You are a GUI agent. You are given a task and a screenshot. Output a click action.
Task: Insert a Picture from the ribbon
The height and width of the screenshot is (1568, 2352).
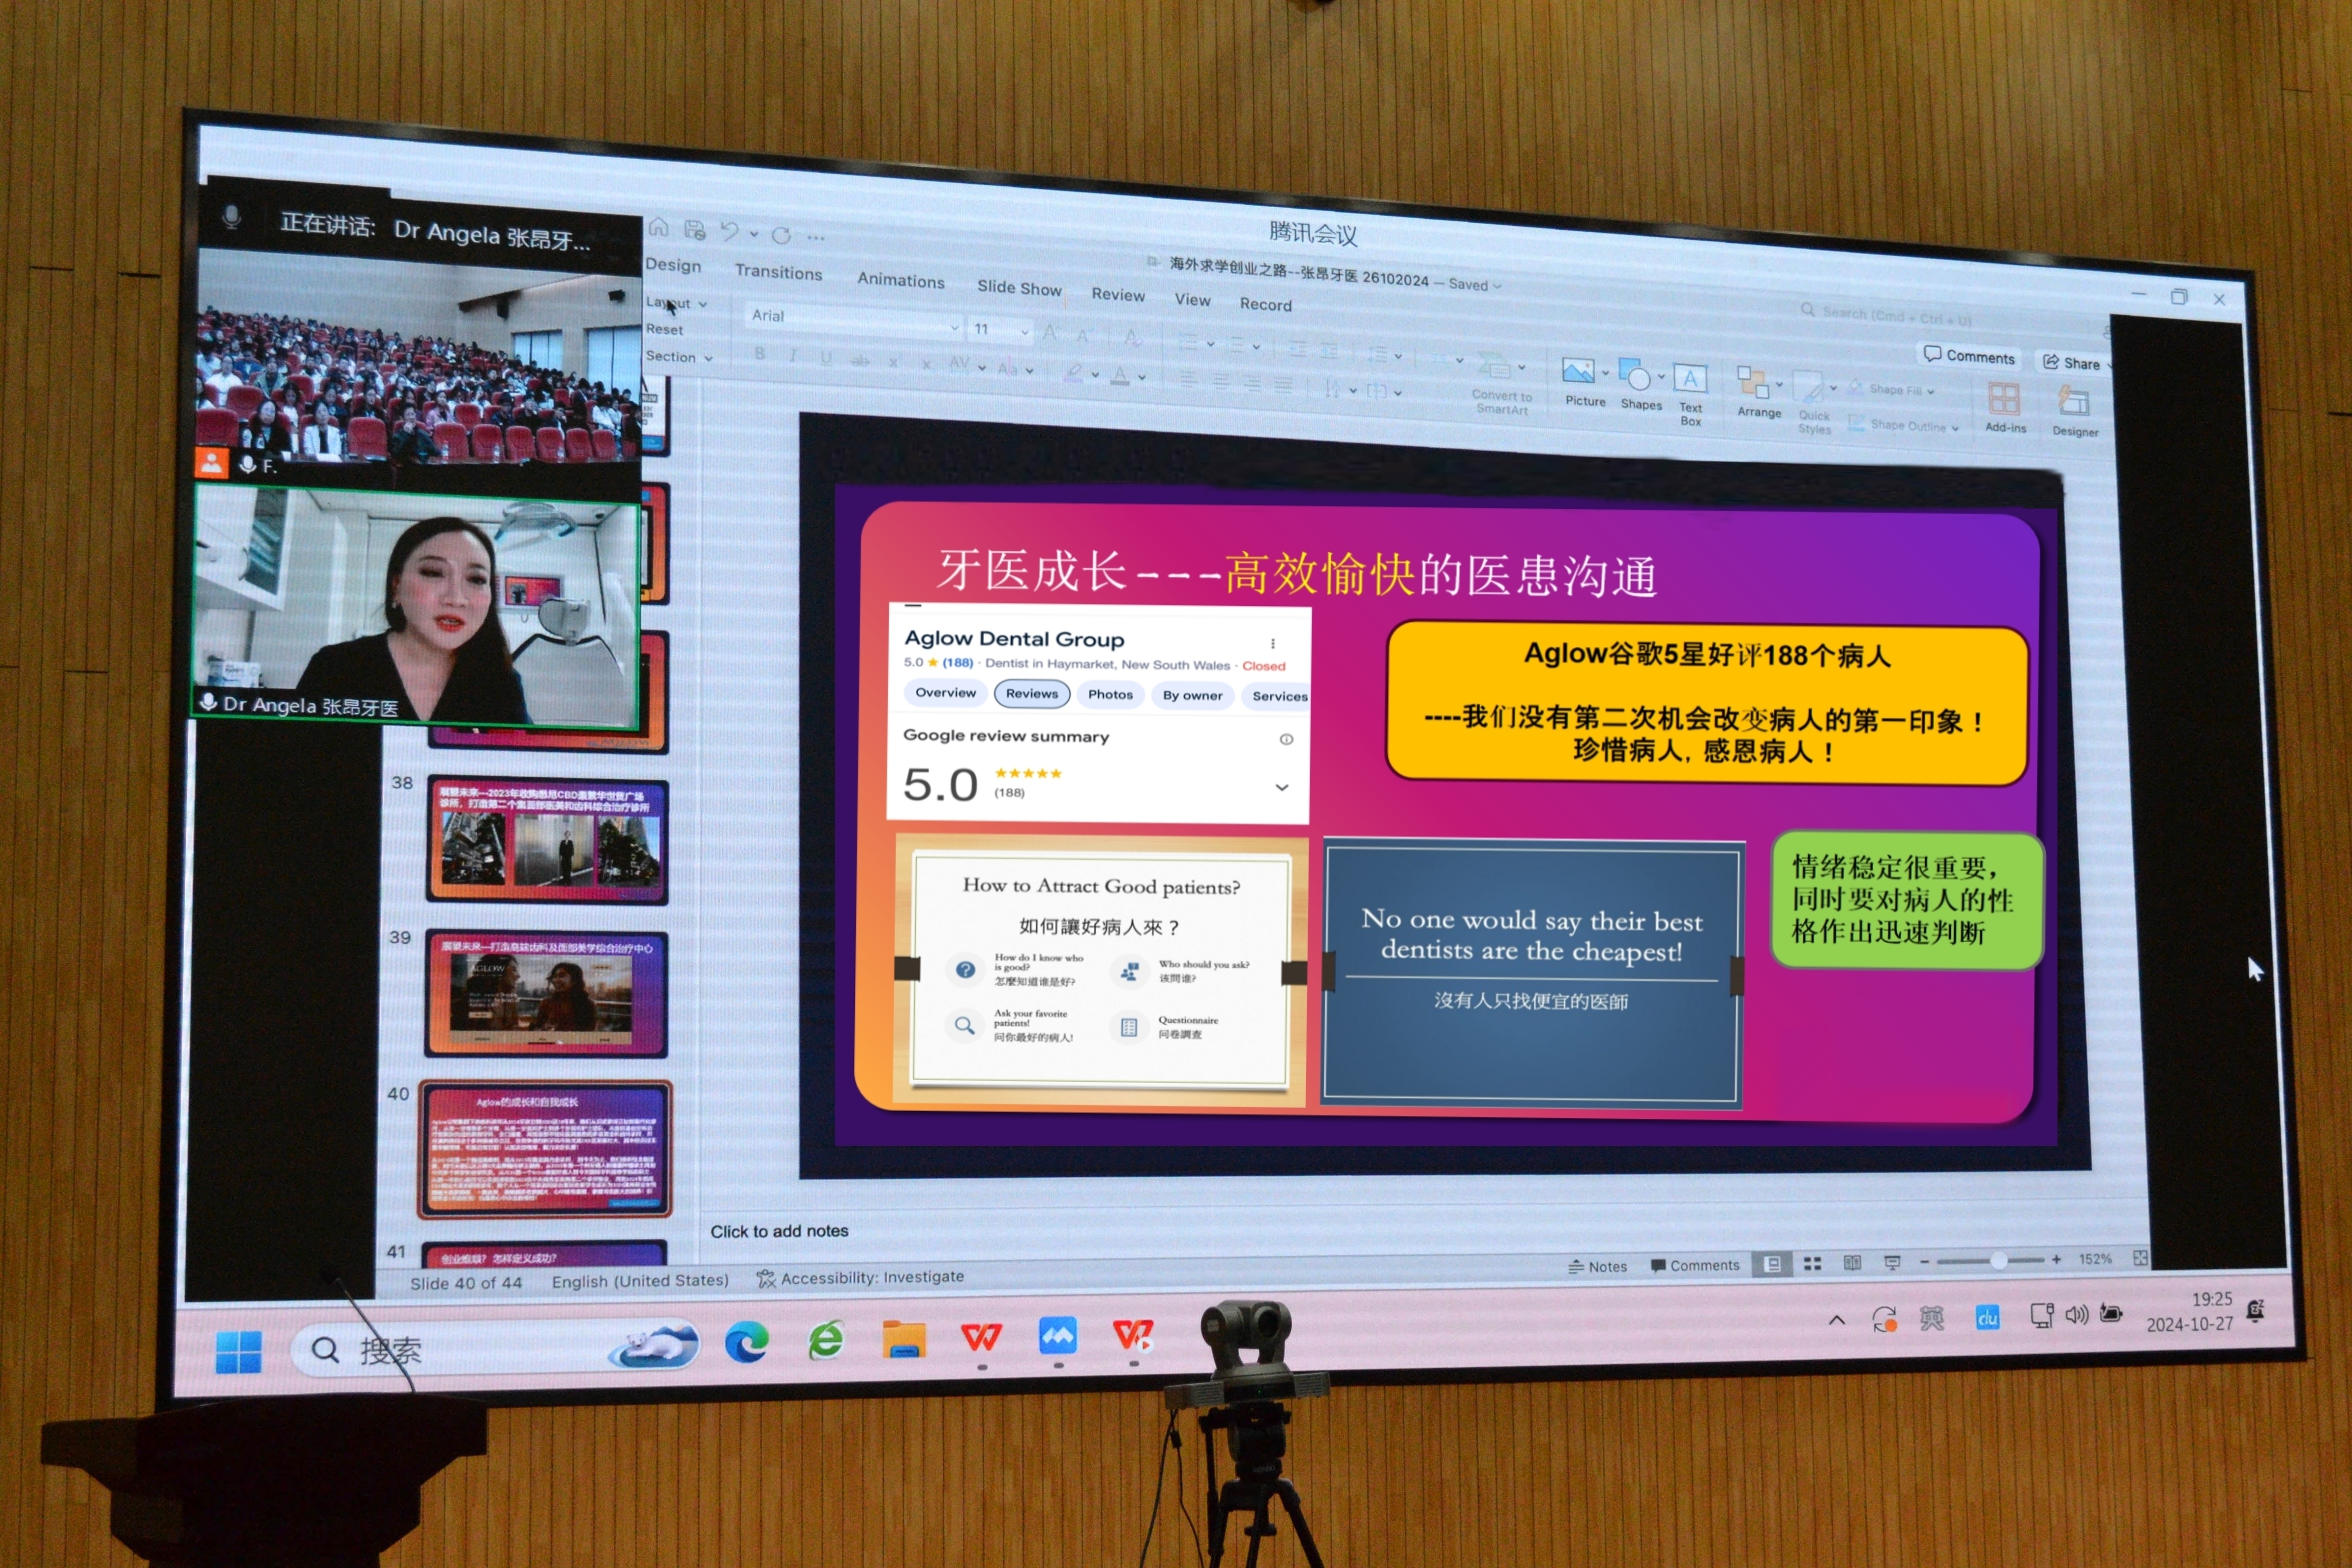point(1584,382)
